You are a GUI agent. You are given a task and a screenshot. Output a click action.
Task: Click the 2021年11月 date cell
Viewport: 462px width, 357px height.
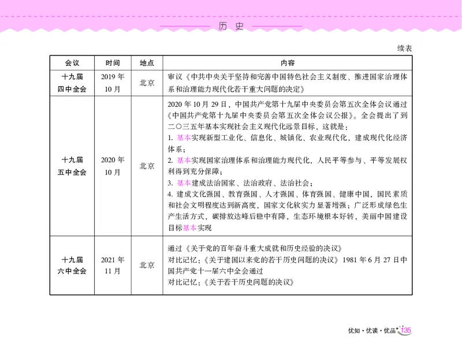[111, 267]
